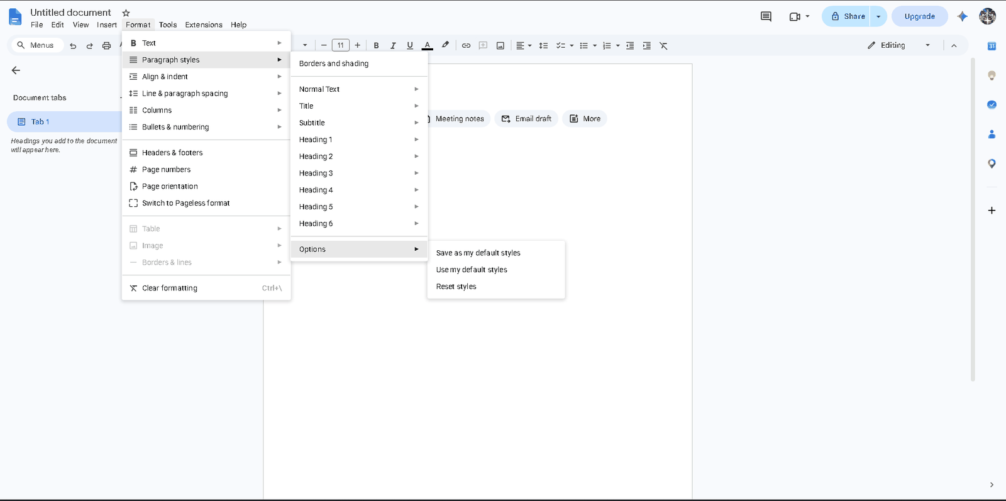Expand the Columns submenu
Screen dimensions: 1006x501
[x=206, y=110]
